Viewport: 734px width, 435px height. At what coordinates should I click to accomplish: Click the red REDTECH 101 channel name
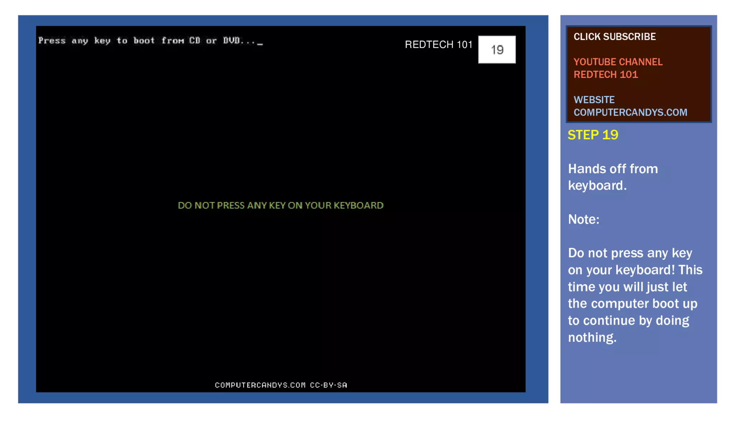(x=606, y=74)
